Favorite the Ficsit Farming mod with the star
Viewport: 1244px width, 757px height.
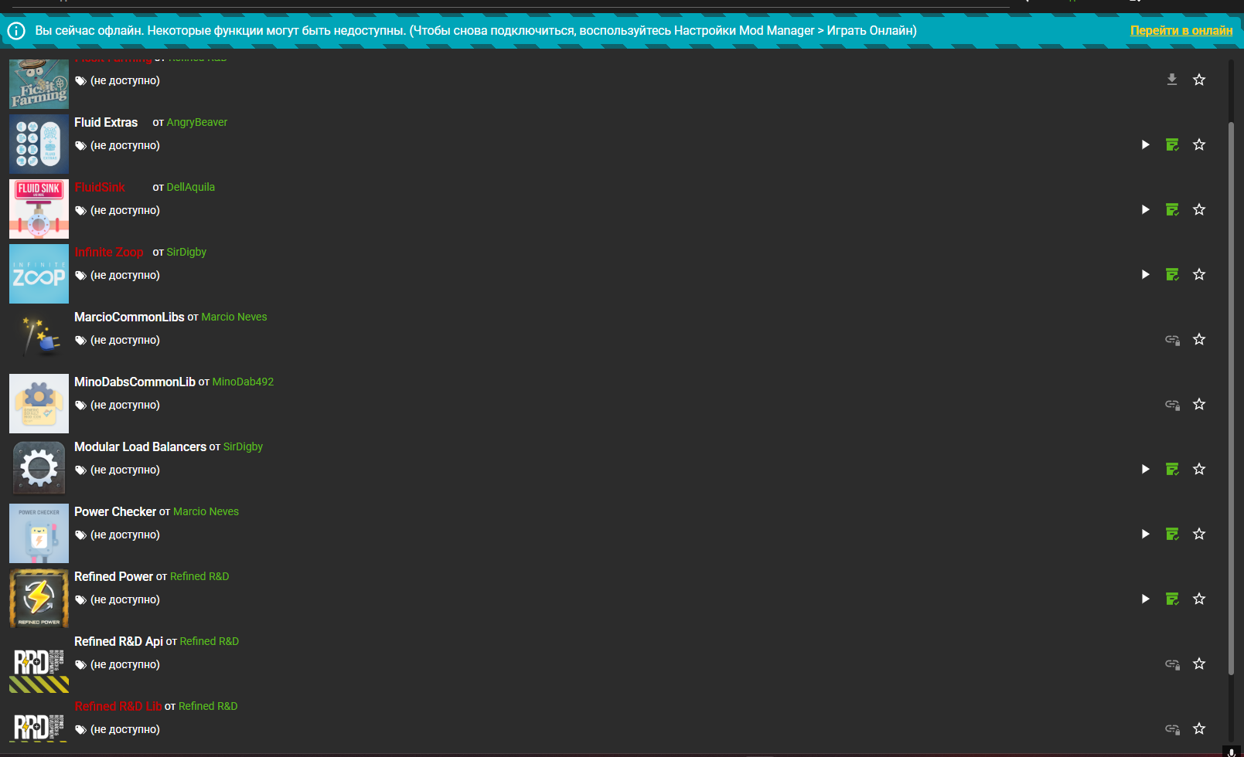pyautogui.click(x=1199, y=80)
